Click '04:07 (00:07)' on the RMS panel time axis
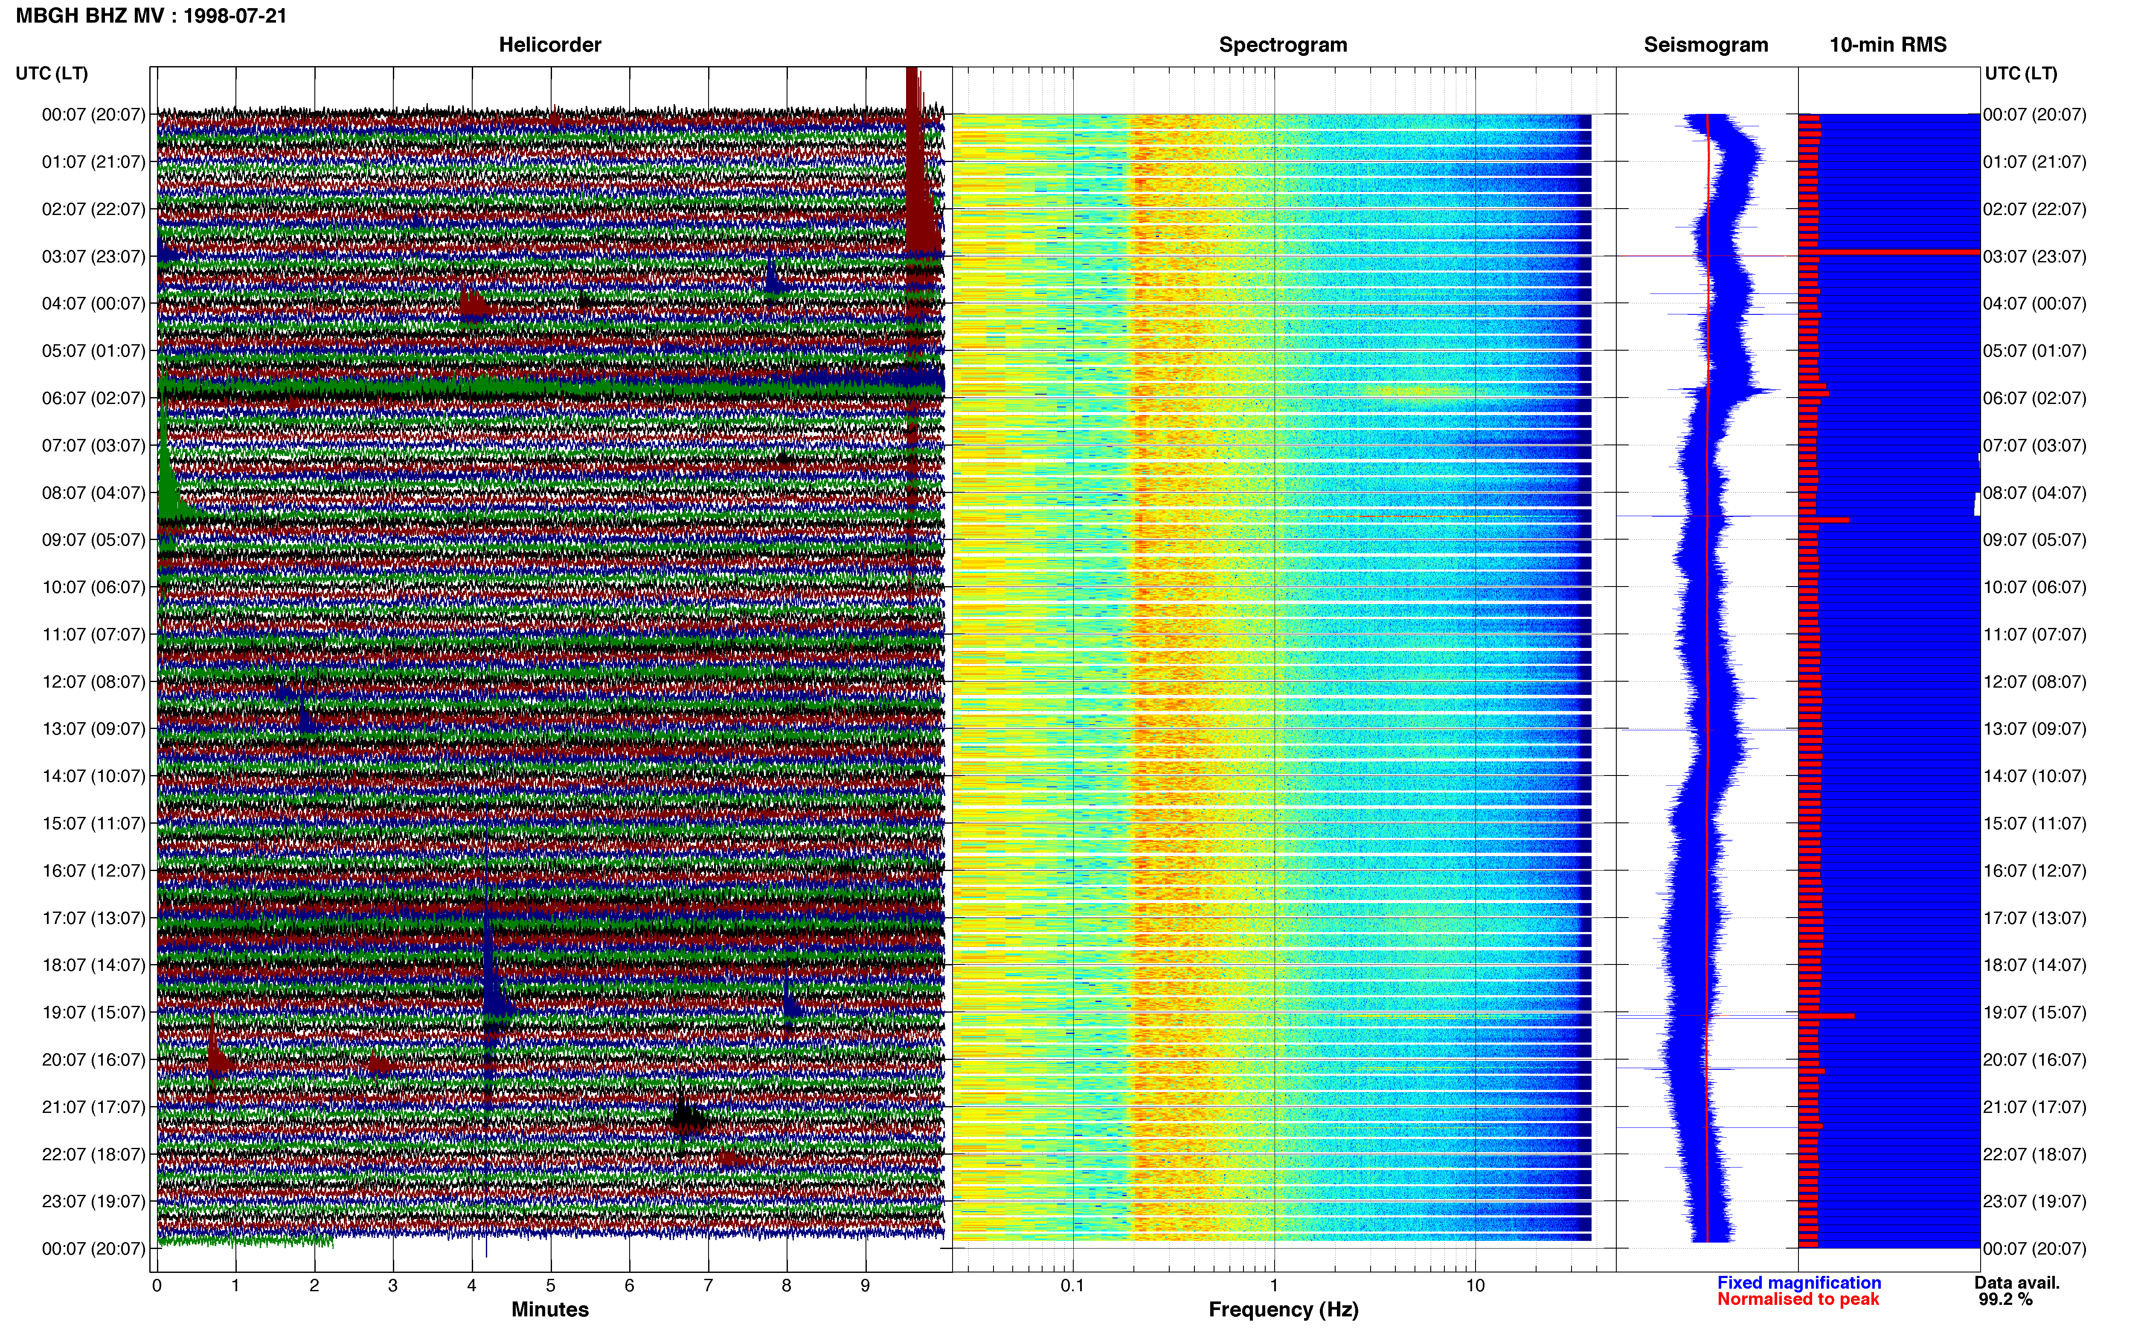2141x1339 pixels. coord(2035,304)
